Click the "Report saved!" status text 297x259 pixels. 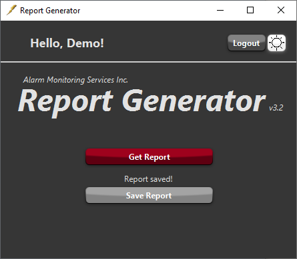click(x=148, y=179)
